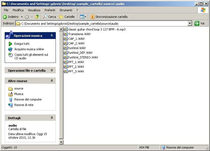The width and height of the screenshot is (210, 151).
Task: Select the PPT_2.WAV file icon
Action: [x=66, y=67]
